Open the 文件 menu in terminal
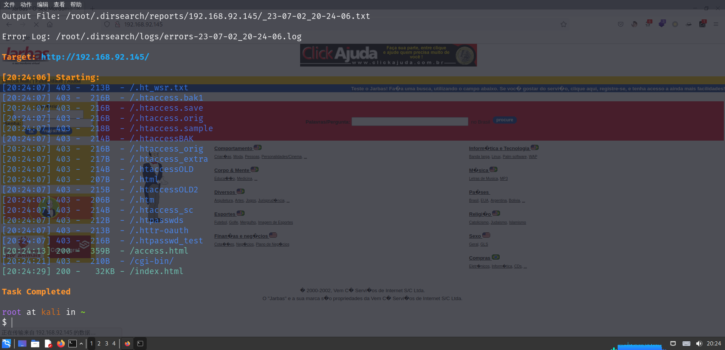This screenshot has height=350, width=725. [x=9, y=5]
